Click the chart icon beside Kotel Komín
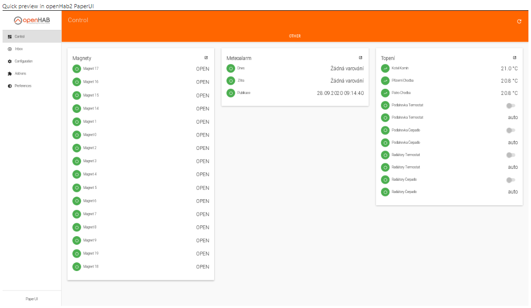Screen dimensions: 531x308 (385, 68)
